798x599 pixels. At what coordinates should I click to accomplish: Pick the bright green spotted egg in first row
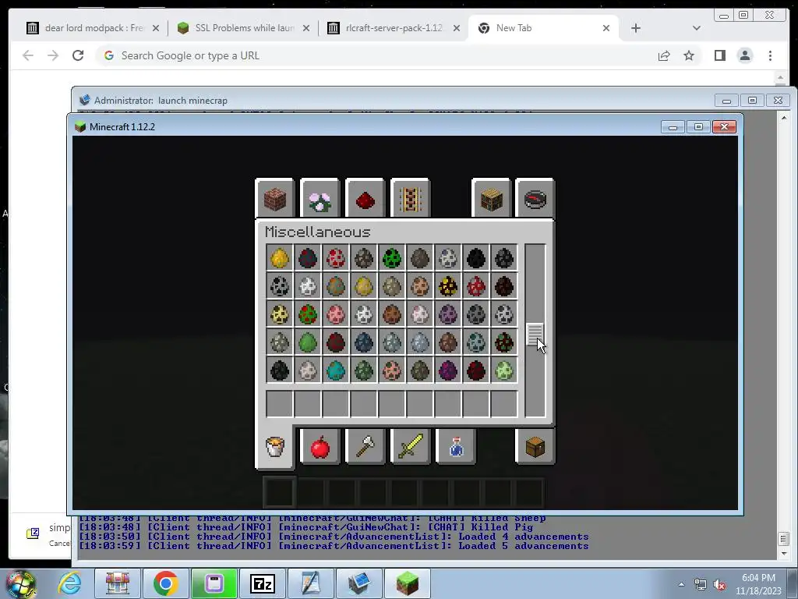tap(392, 258)
